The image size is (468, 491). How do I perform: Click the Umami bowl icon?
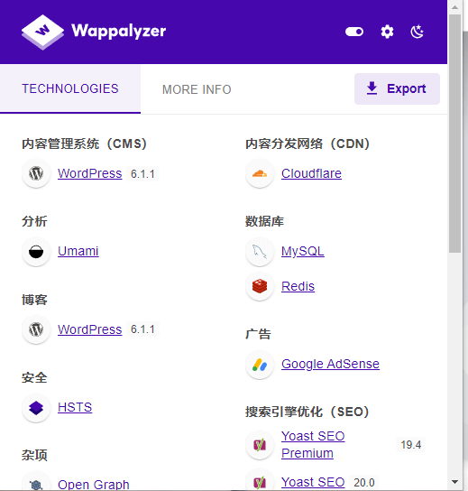pyautogui.click(x=36, y=252)
